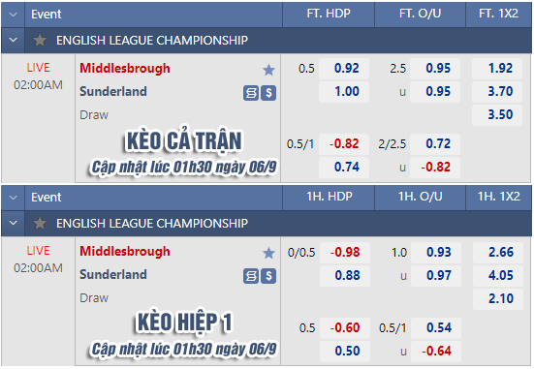
Task: Open dollar icon in first-half Sunderland row
Action: (x=268, y=276)
